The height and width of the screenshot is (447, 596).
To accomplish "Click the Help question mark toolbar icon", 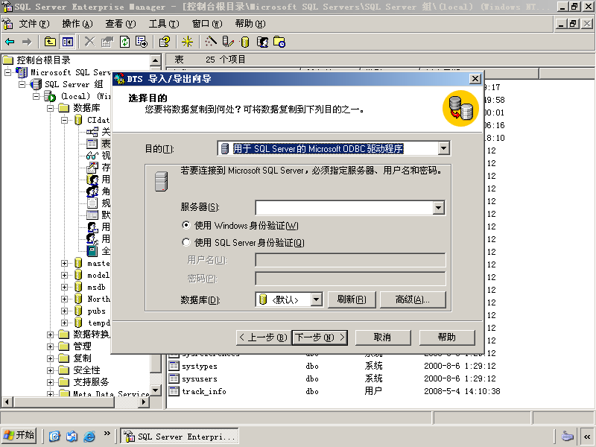I will click(165, 42).
